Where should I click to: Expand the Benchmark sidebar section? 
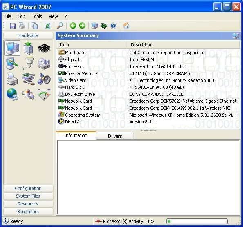click(x=28, y=212)
